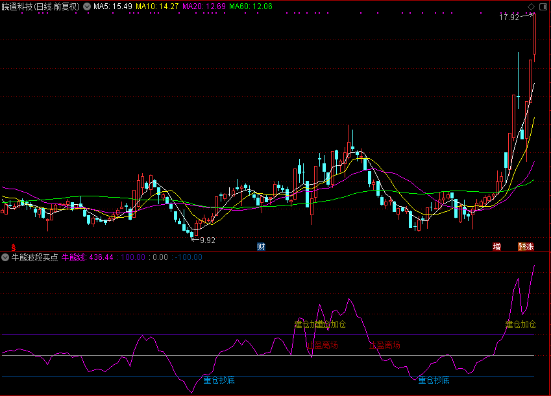
Task: Click the MA20: 12.69 label
Action: coord(204,6)
